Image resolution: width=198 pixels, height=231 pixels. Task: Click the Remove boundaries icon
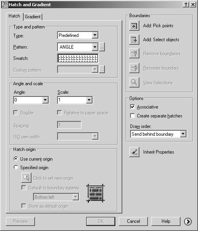point(134,54)
